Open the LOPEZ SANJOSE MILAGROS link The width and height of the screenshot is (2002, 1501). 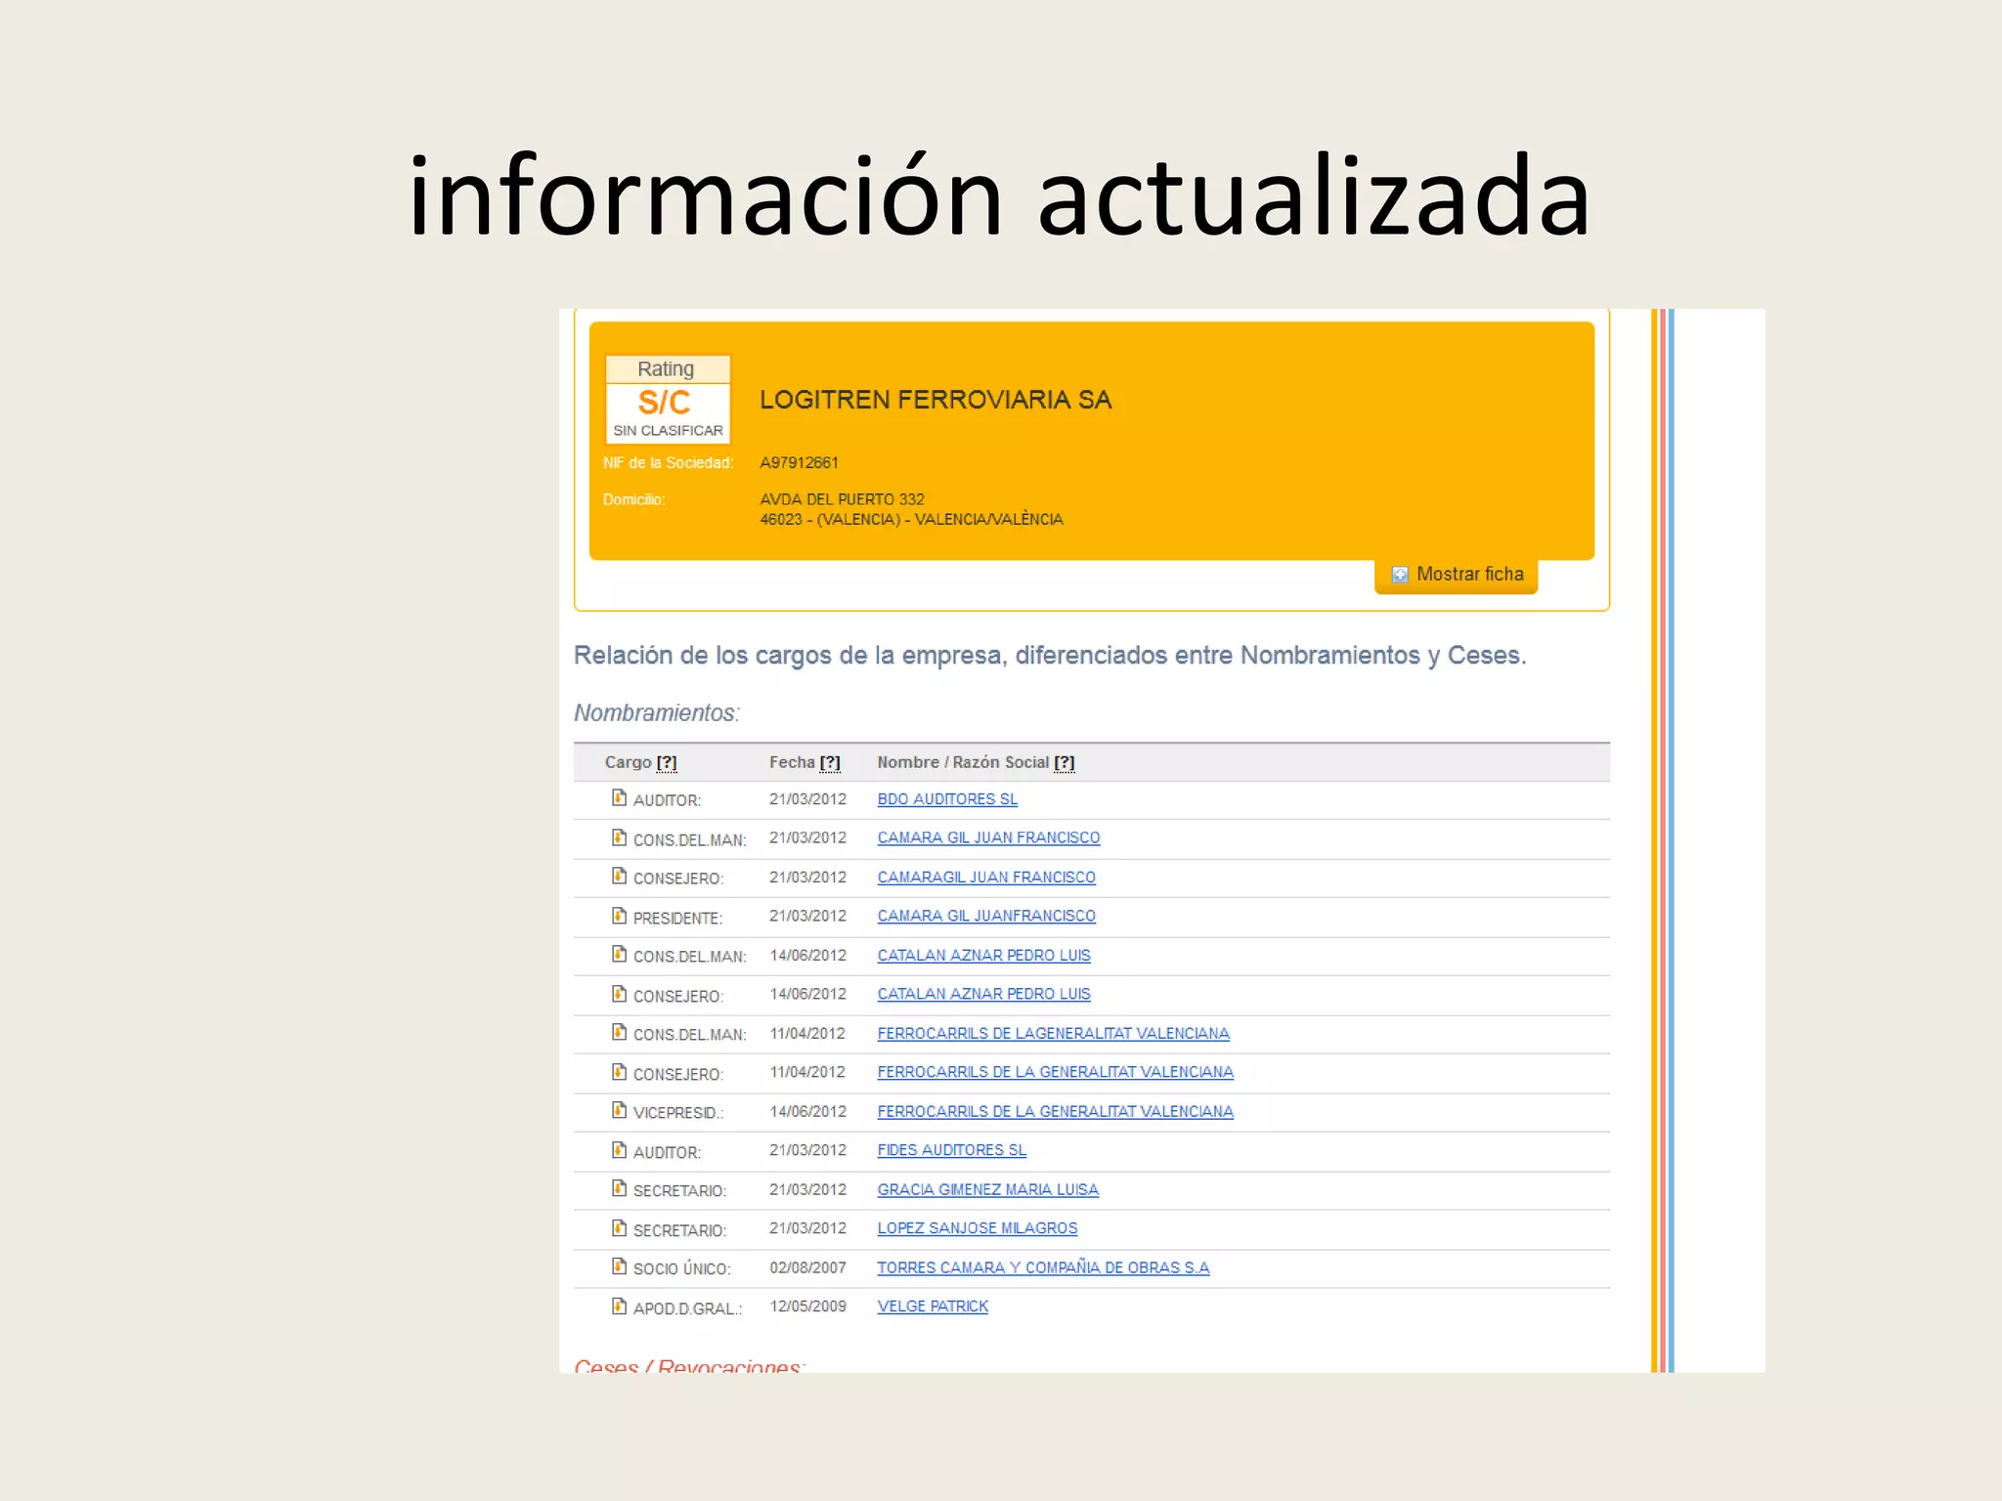tap(977, 1229)
